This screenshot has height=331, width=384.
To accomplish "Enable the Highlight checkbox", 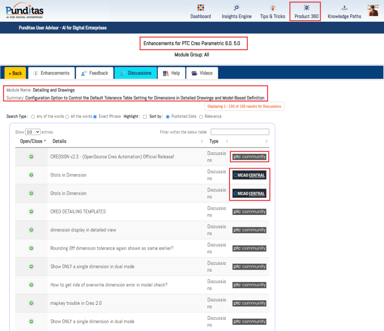I will pos(145,117).
